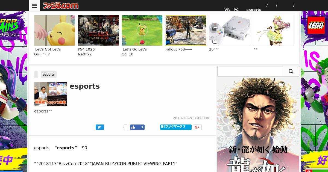Open the esports navigation item
The width and height of the screenshot is (328, 172).
coord(254,10)
